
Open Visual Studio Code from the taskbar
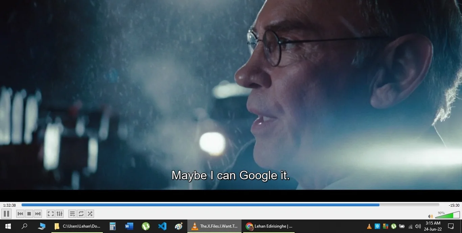[162, 226]
